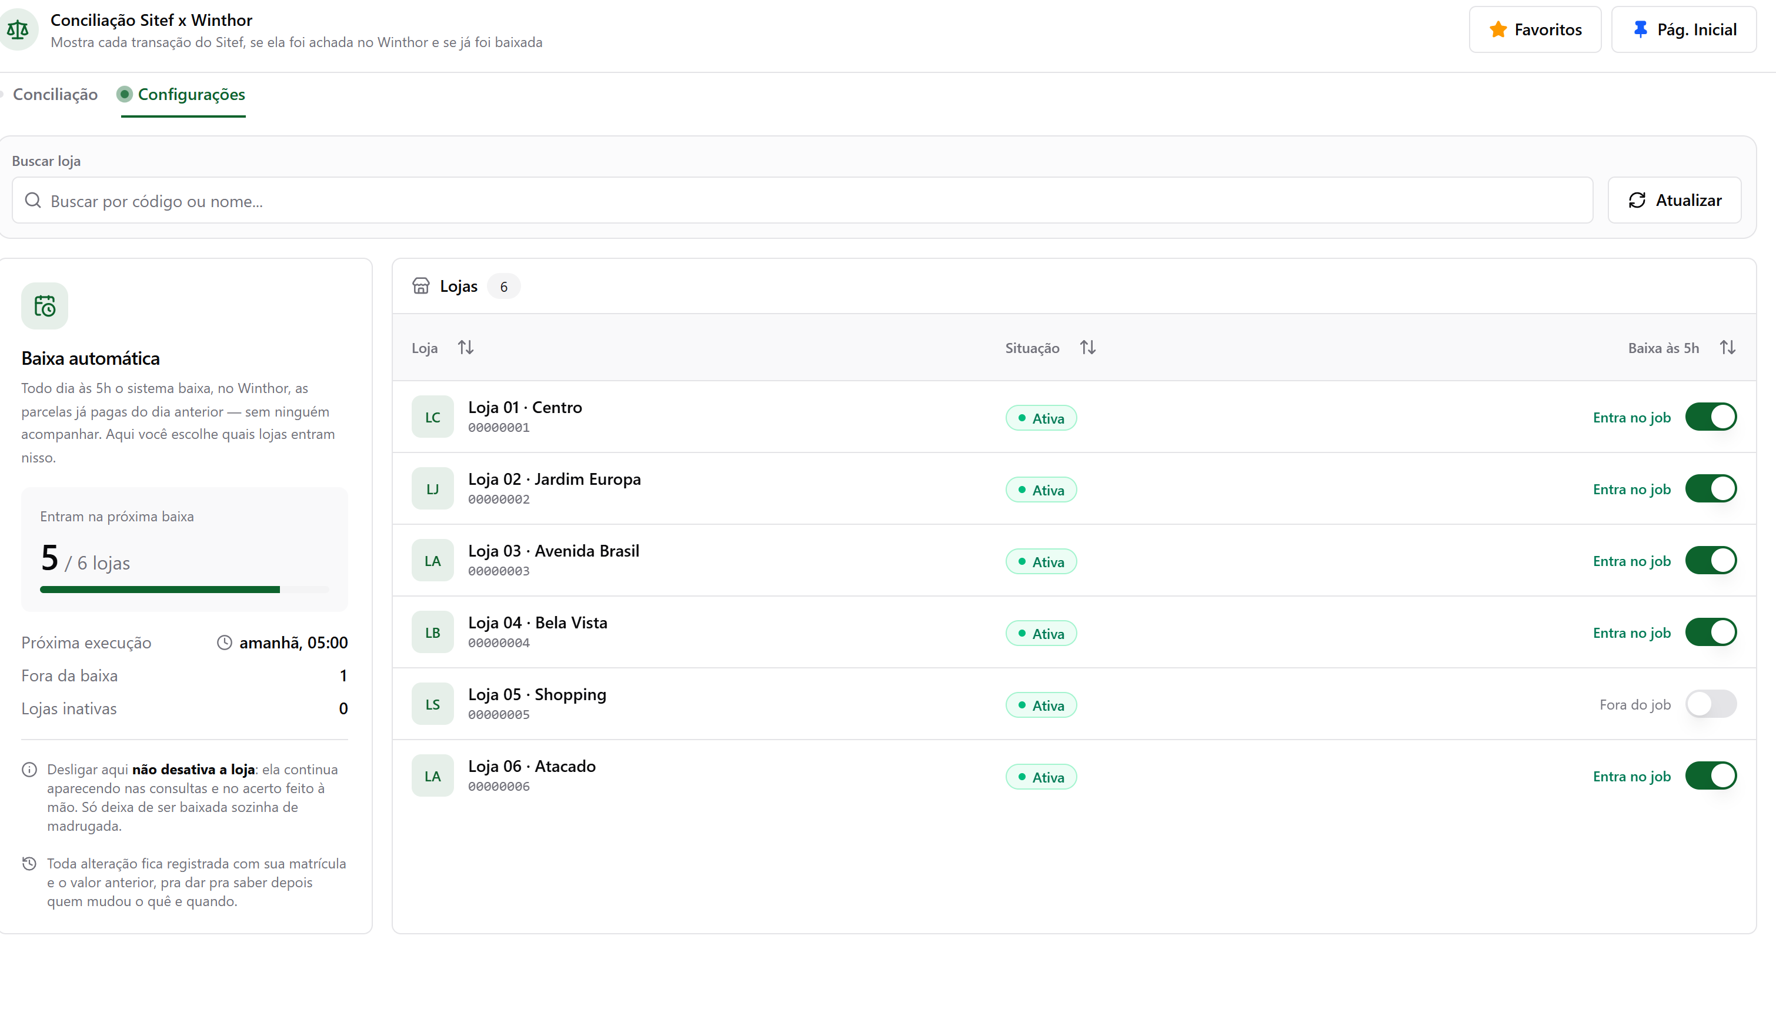Switch off job toggle for Loja 06 Atacado
This screenshot has width=1776, height=1012.
click(1711, 775)
